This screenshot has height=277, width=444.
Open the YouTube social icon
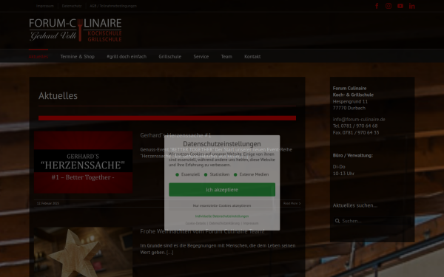400,6
